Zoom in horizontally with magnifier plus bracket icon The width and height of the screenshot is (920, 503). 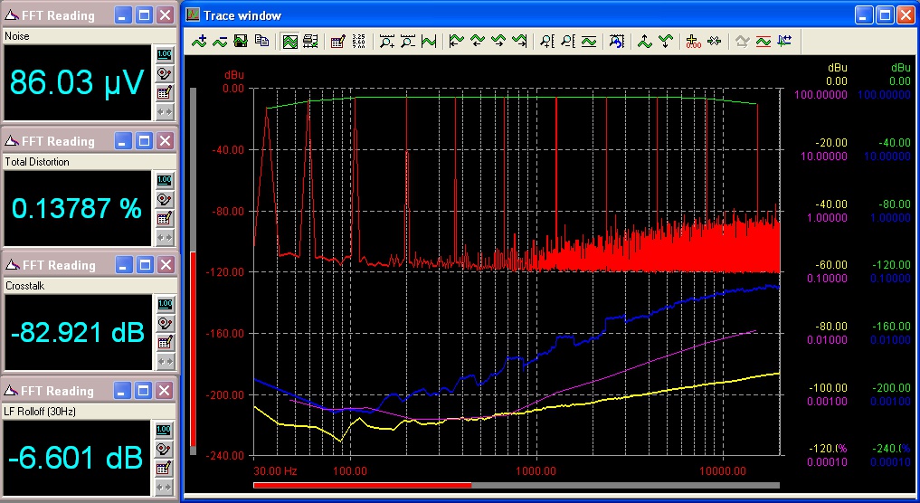pyautogui.click(x=386, y=41)
